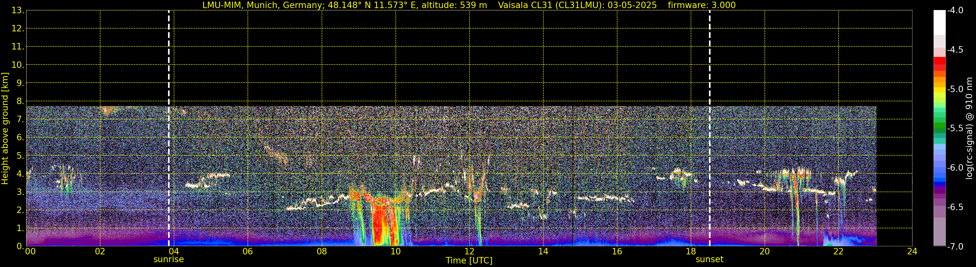Click the 'log(rc-signal) @ 910 nm' colorbar label

point(969,128)
